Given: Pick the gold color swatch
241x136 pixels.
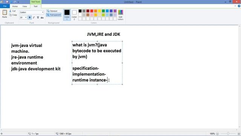Looking at the screenshot, I should tap(96, 15).
